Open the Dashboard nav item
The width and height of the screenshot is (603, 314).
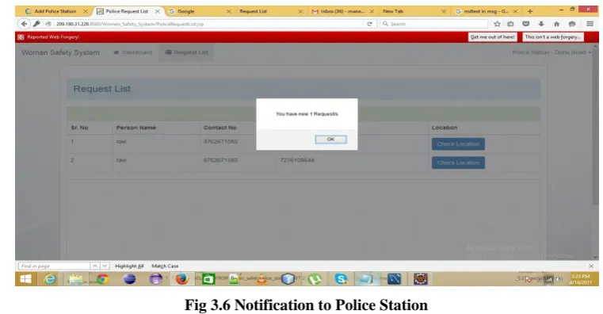click(x=132, y=52)
